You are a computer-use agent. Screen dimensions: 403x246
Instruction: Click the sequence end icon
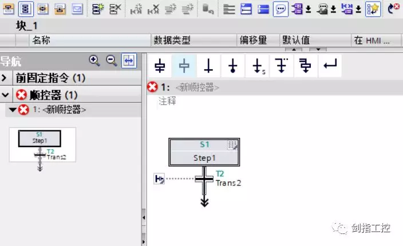click(233, 66)
